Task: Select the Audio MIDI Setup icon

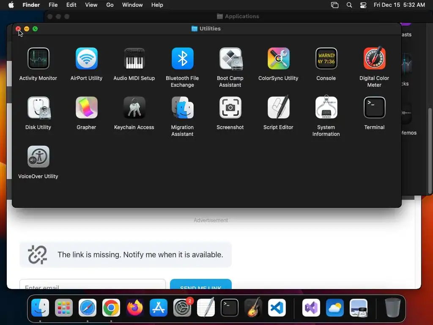Action: point(134,58)
